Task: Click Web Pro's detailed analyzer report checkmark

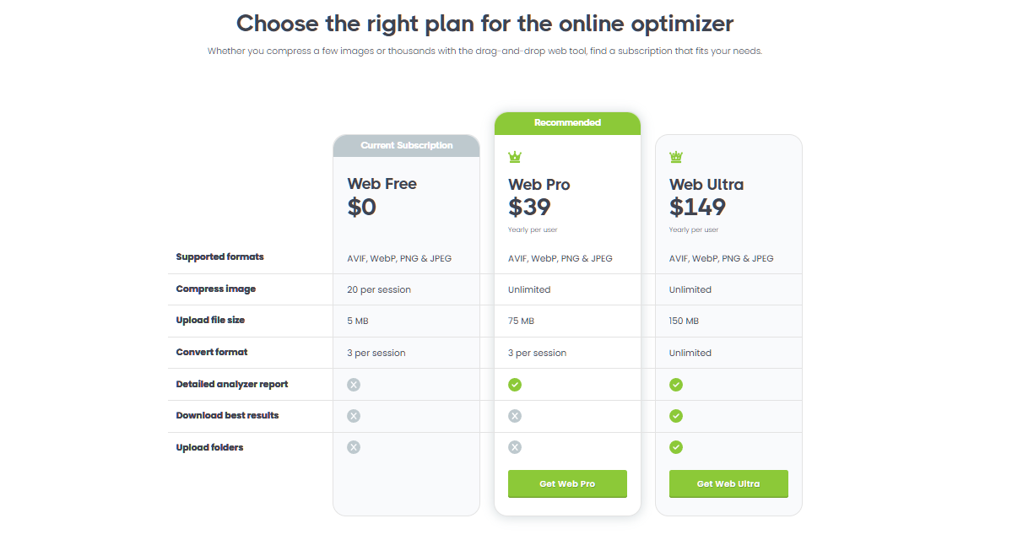Action: [x=515, y=385]
